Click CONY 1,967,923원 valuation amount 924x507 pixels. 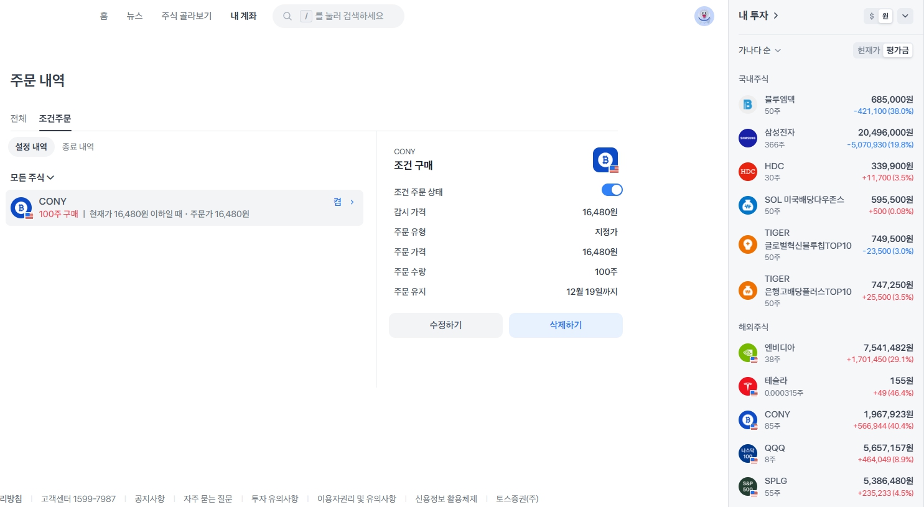tap(889, 414)
